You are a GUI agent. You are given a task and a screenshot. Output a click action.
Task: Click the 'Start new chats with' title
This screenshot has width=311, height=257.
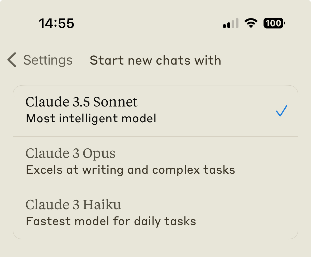156,60
